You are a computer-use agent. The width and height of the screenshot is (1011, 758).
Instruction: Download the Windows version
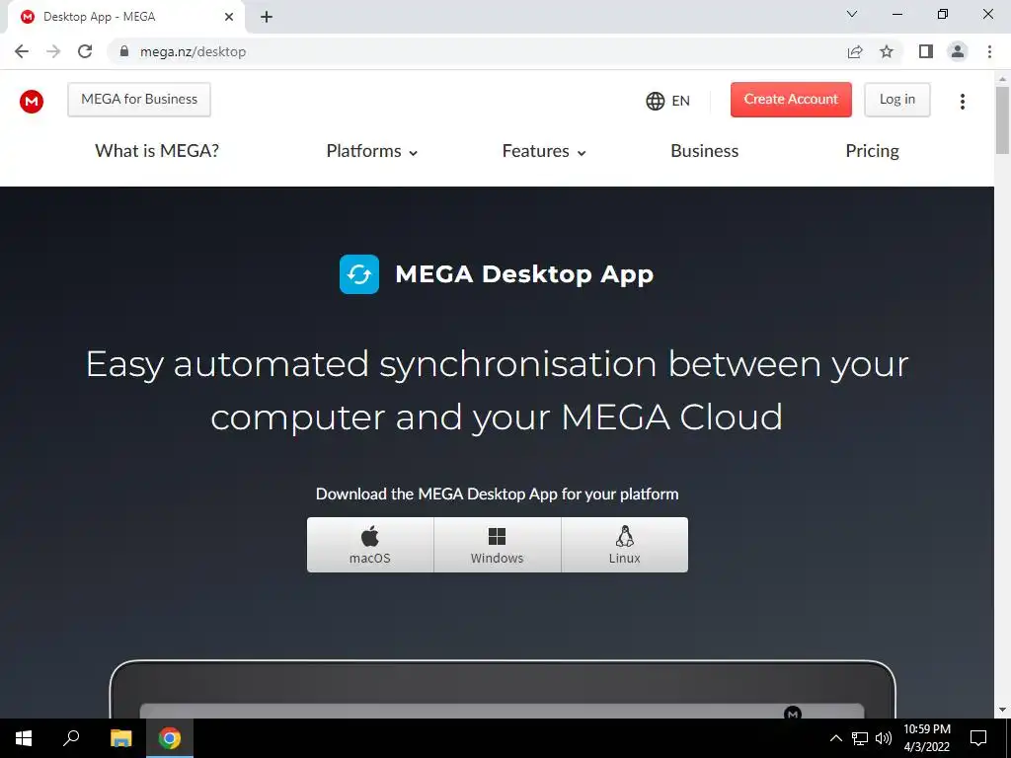498,545
